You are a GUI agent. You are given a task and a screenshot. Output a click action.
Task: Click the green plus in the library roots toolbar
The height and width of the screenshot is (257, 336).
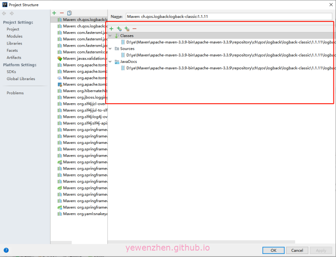pyautogui.click(x=111, y=29)
